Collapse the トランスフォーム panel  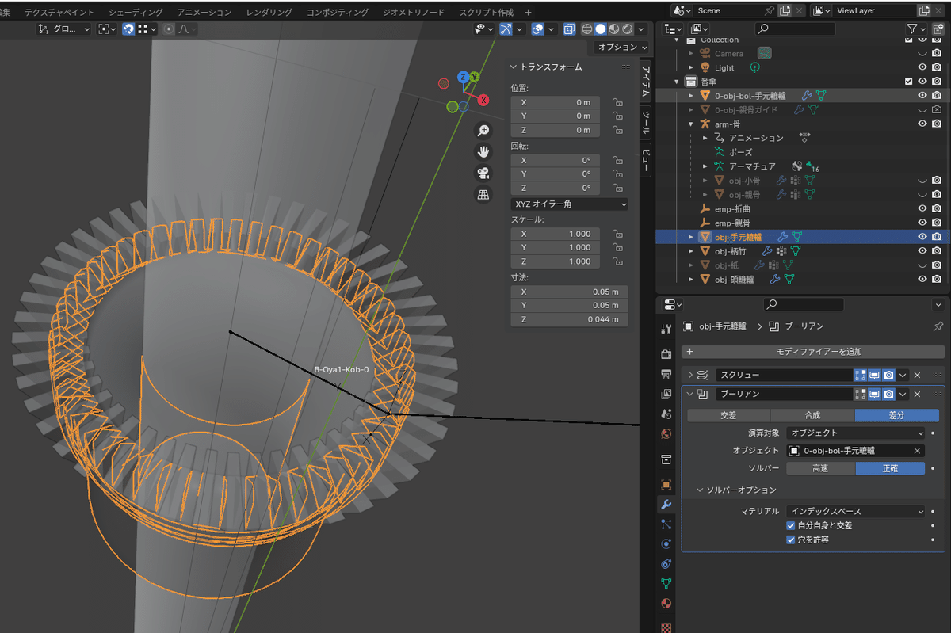[514, 67]
